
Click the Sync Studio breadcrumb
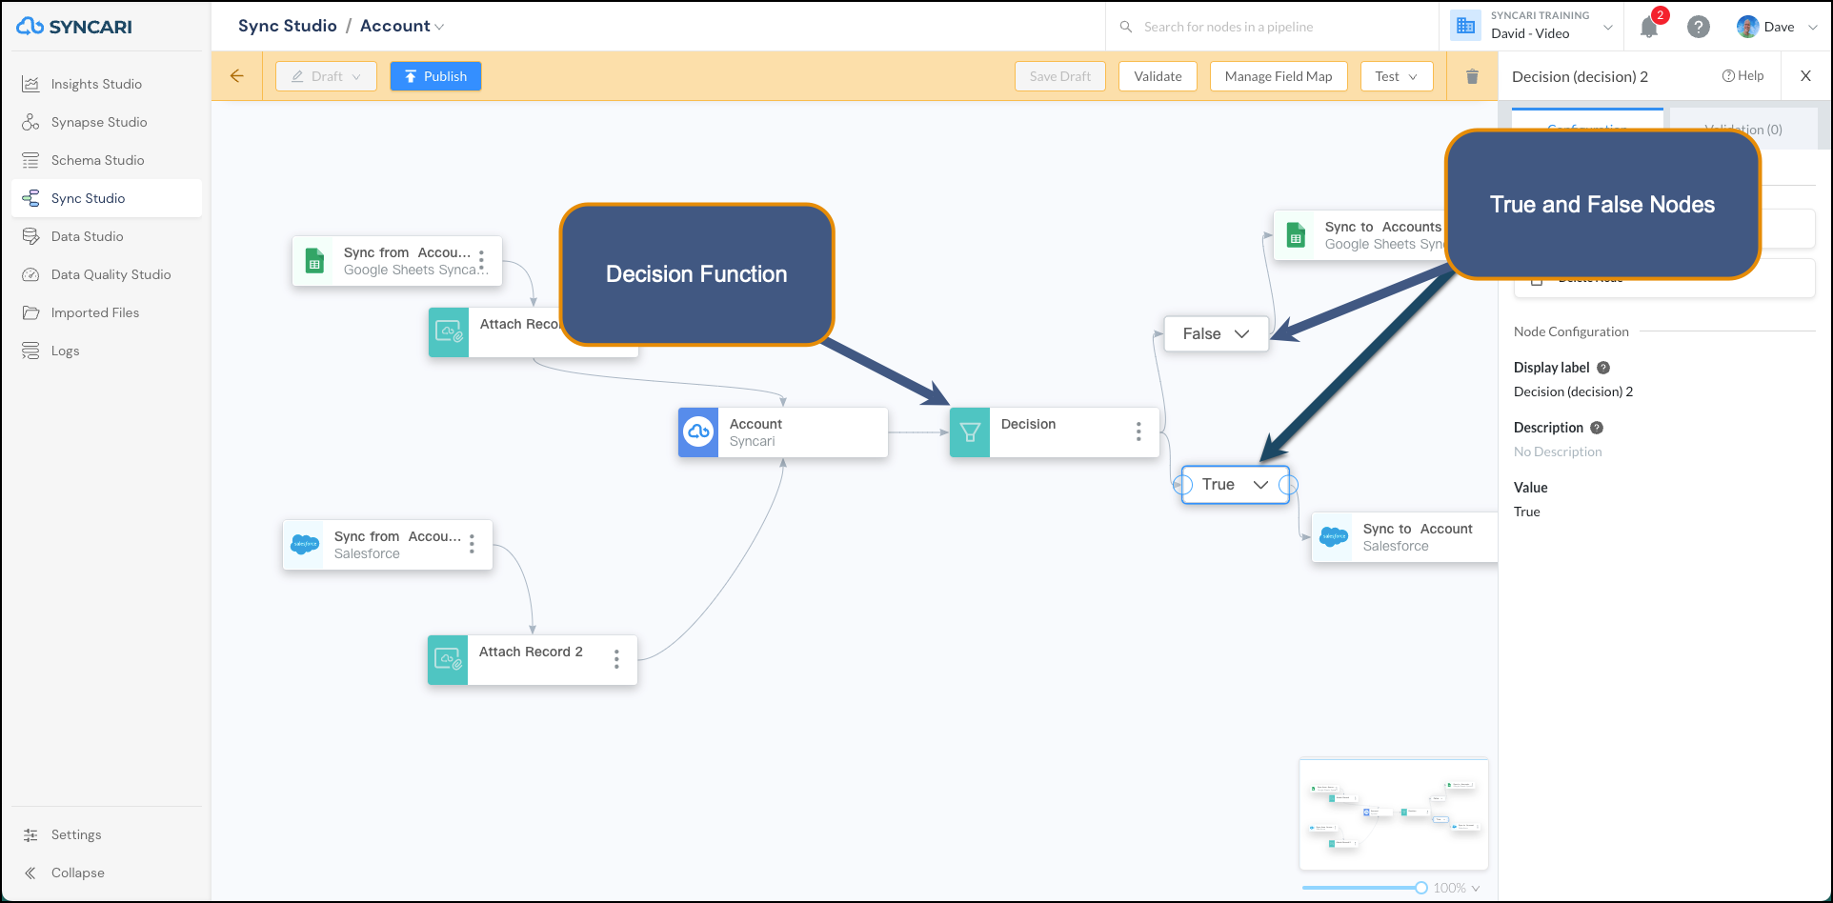coord(288,26)
